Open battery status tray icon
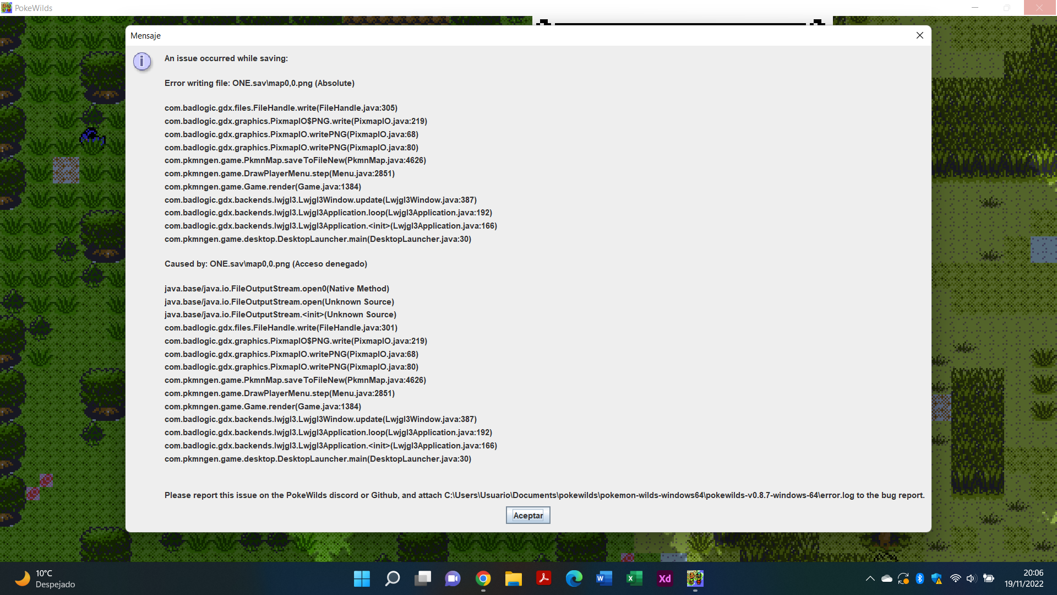The height and width of the screenshot is (595, 1057). click(989, 578)
